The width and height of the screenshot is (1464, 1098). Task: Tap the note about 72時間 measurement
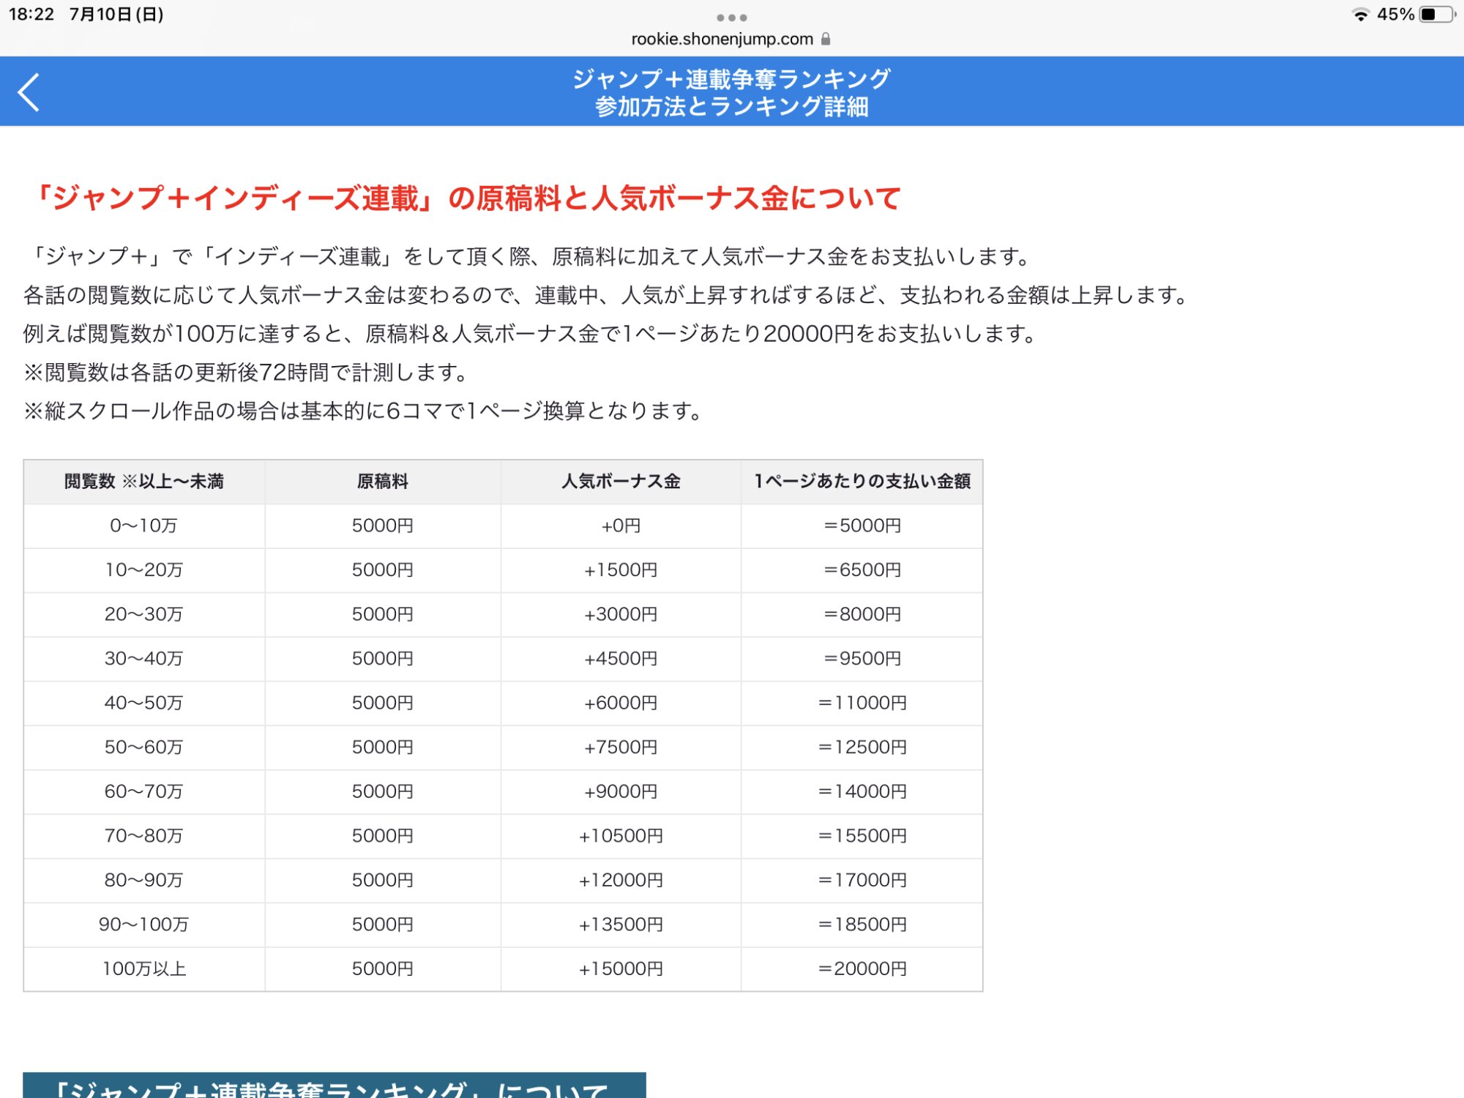coord(246,373)
